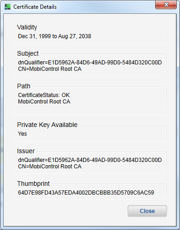
Task: Click the Thumbprint hash value
Action: click(x=86, y=193)
